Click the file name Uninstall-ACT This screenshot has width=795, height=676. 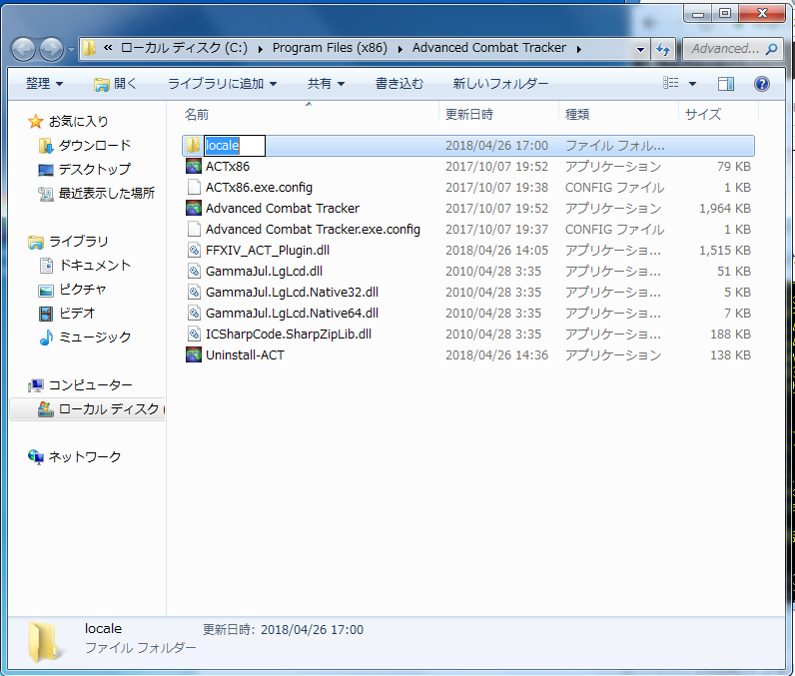pos(245,355)
